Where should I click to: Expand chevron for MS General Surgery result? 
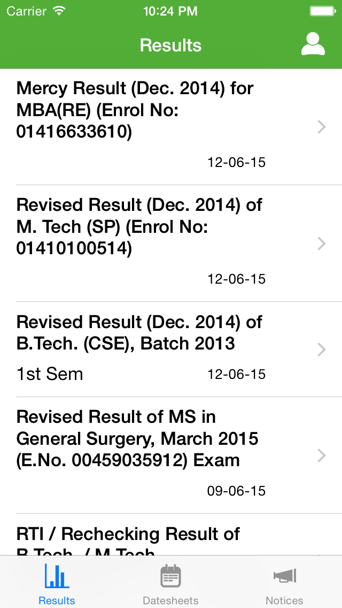click(x=321, y=455)
